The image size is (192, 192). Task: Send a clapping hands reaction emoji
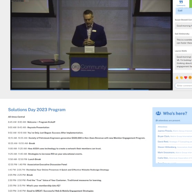(x=181, y=77)
